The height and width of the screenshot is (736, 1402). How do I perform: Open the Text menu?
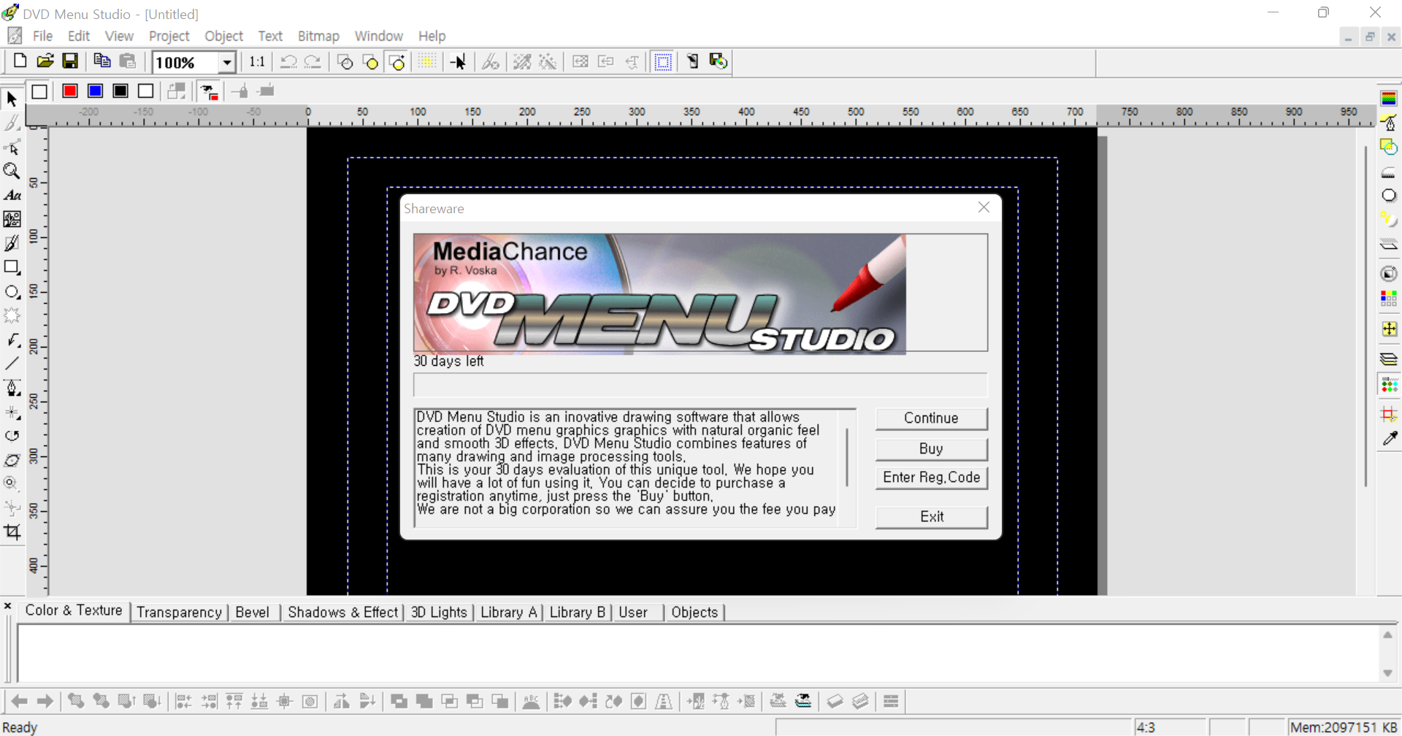270,36
